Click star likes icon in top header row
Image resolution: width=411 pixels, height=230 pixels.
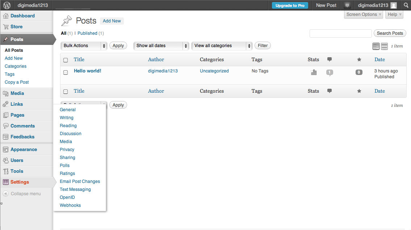(359, 59)
